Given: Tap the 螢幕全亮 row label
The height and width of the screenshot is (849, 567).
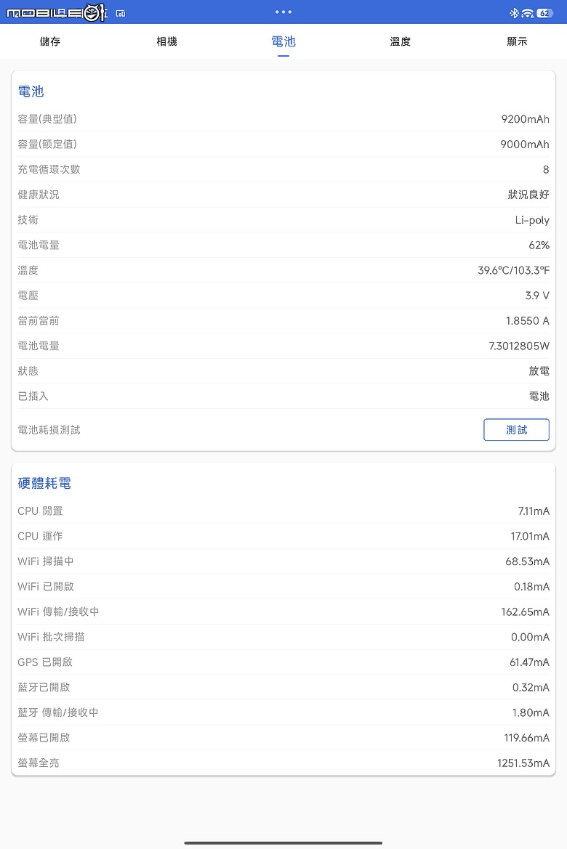Looking at the screenshot, I should [39, 763].
